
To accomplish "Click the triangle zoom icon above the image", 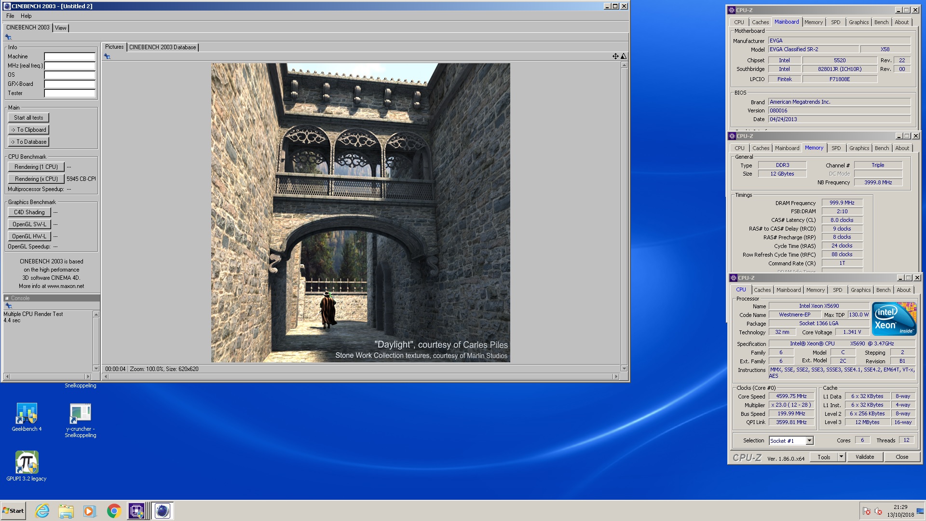I will pos(624,56).
